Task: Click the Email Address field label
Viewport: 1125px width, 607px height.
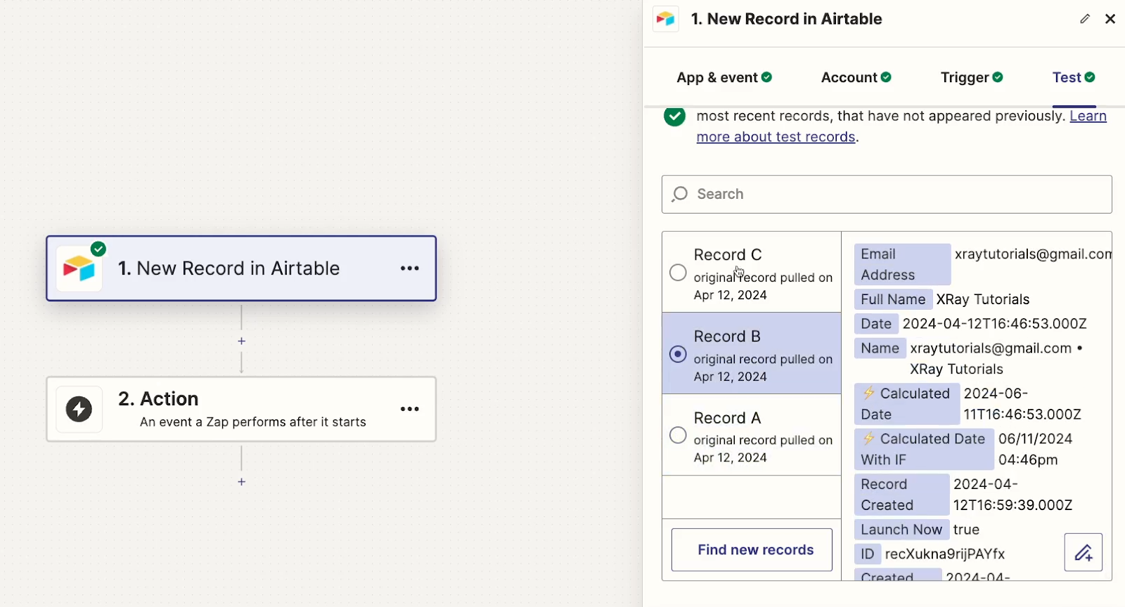Action: [902, 264]
